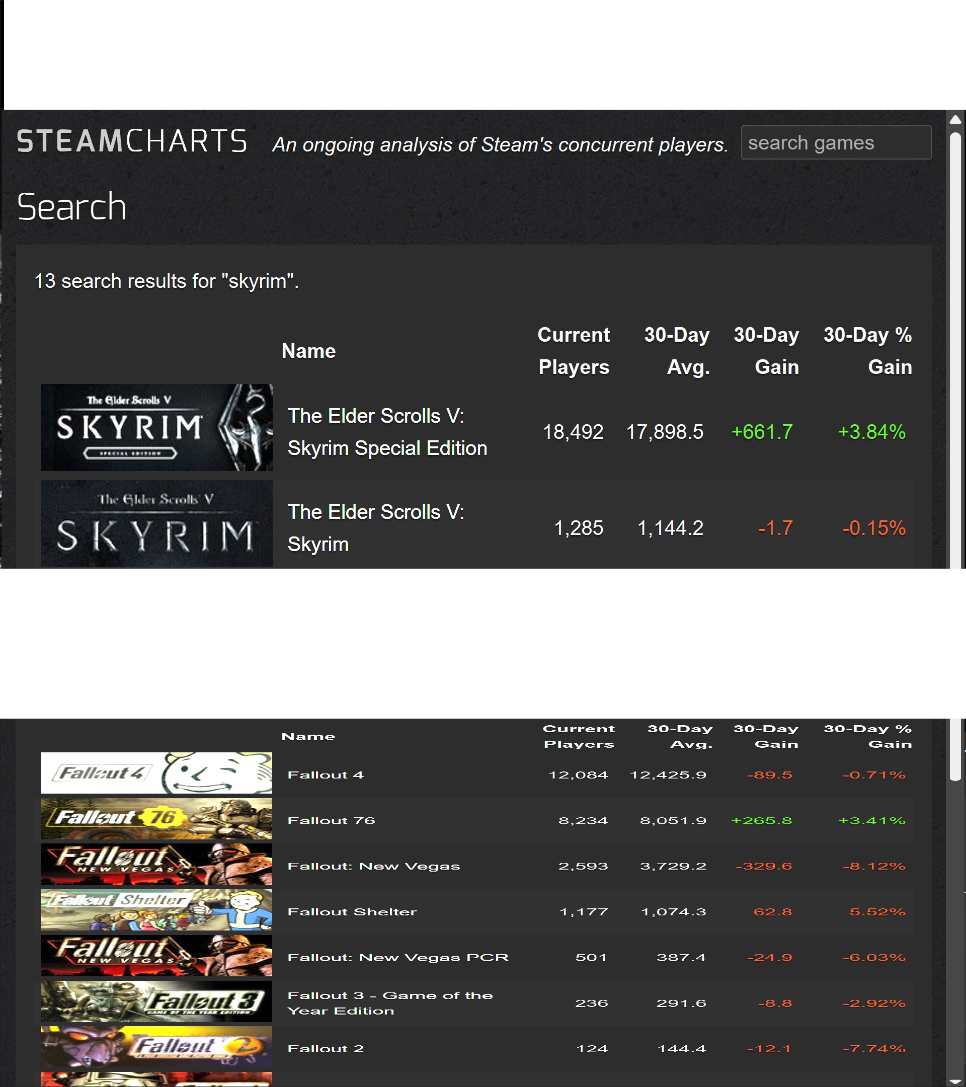Click the SteamCharts logo
Viewport: 966px width, 1087px height.
pos(132,141)
